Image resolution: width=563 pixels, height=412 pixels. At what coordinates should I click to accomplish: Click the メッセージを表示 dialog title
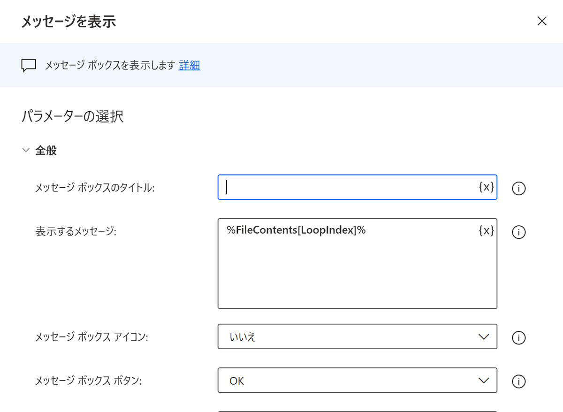68,22
